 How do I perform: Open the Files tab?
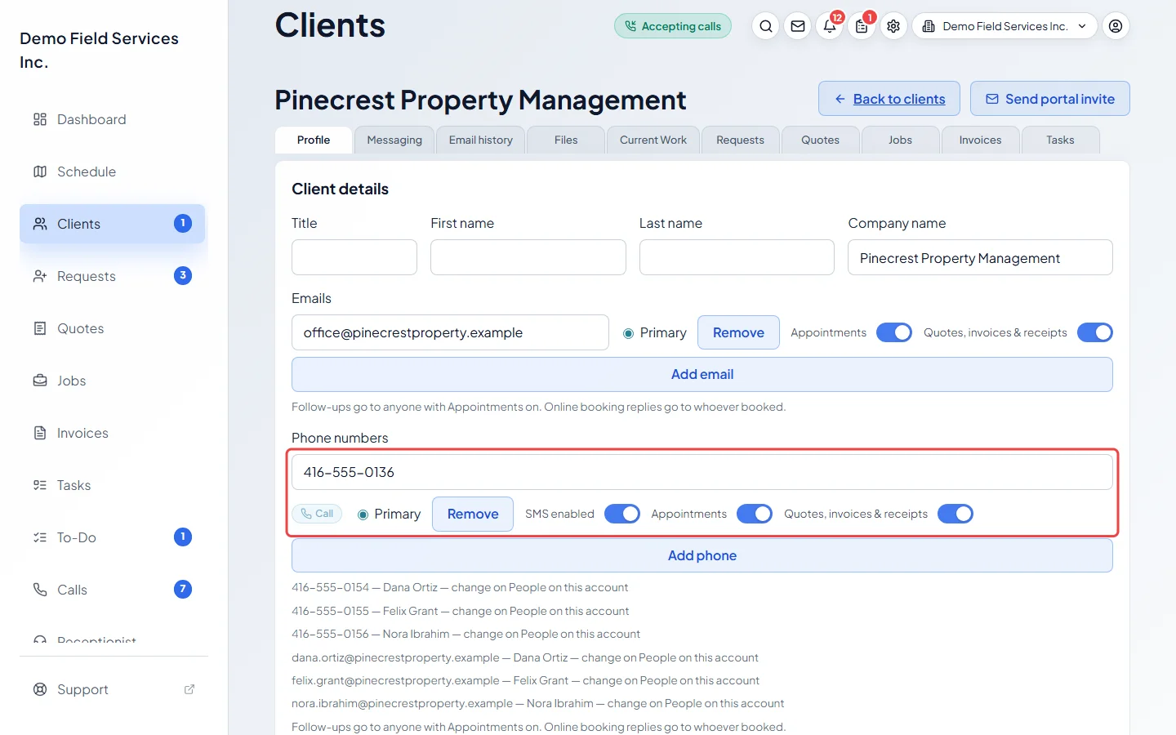coord(566,140)
